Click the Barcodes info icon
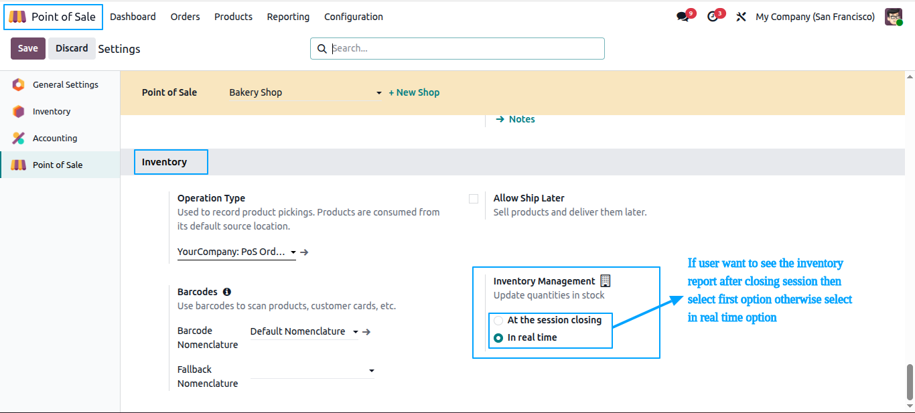This screenshot has height=413, width=915. point(227,292)
